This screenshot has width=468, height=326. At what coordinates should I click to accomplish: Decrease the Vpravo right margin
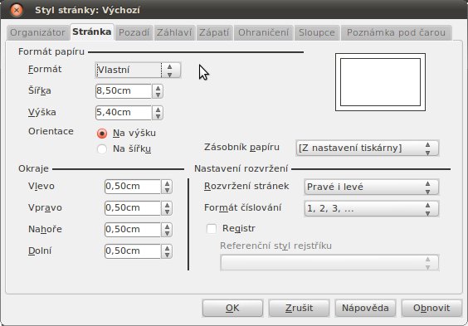tap(167, 212)
